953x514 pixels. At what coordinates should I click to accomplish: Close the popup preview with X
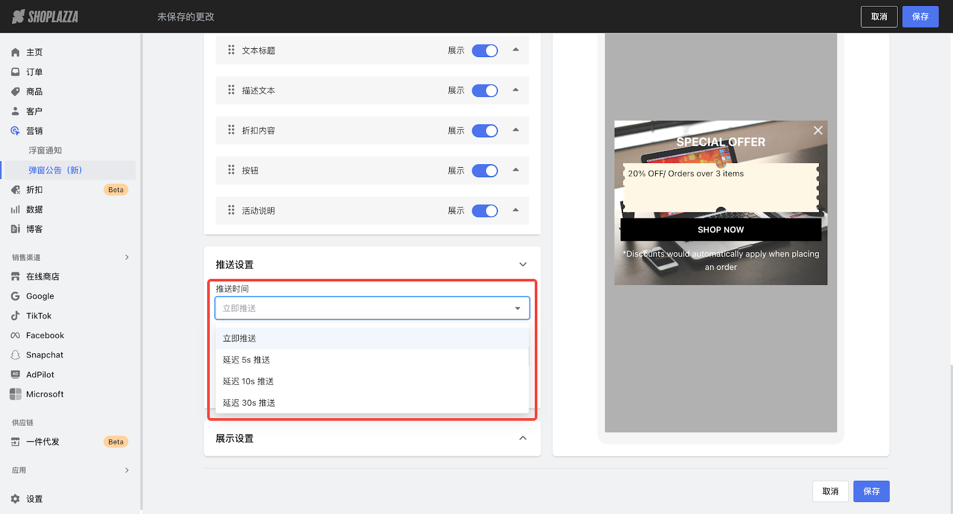tap(818, 130)
